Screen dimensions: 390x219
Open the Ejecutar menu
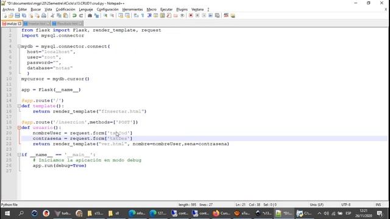tap(166, 10)
